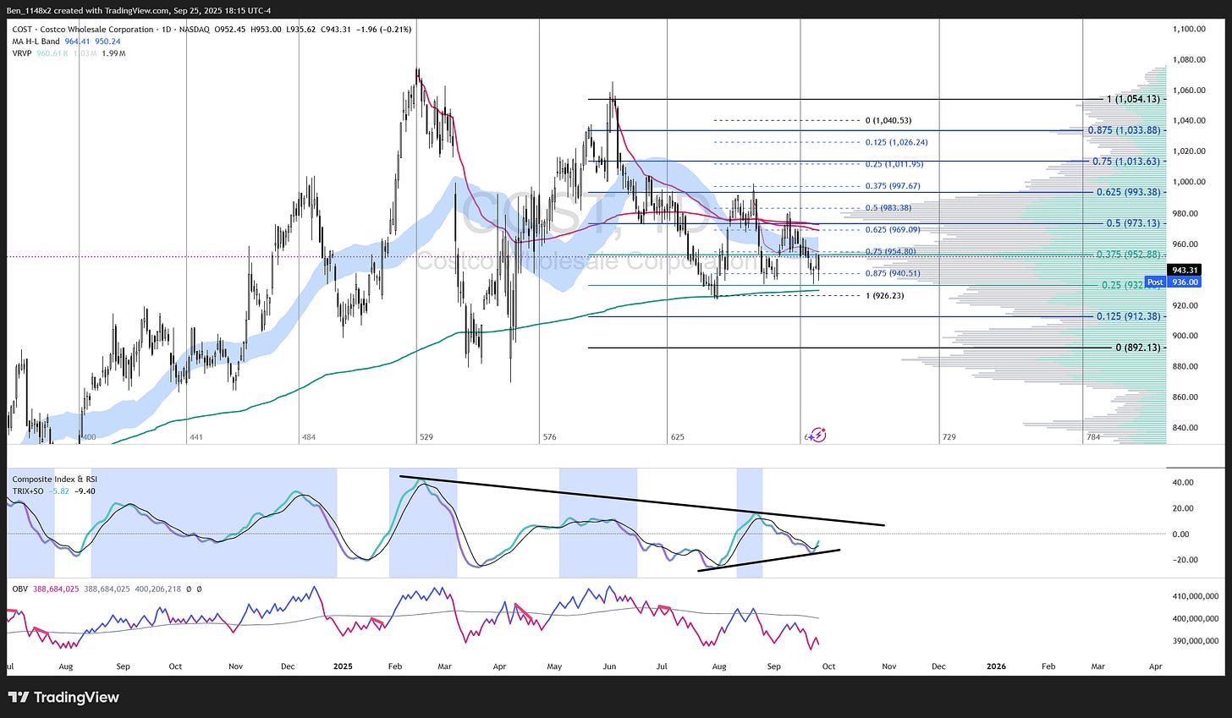This screenshot has height=718, width=1232.
Task: Select the OBV indicator legend
Action: pos(19,589)
